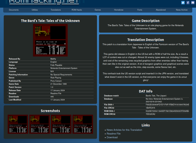The image size is (196, 143).
Task: Select the No-Intro database name text
Action: pyautogui.click(x=164, y=100)
